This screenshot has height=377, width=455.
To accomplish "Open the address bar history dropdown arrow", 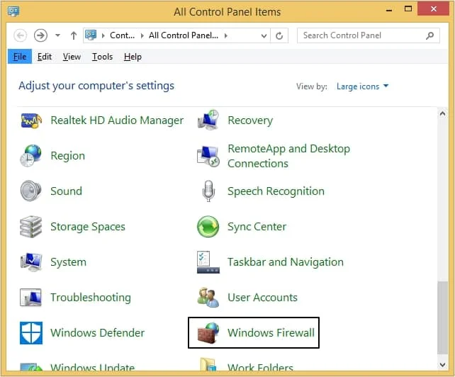I will [x=264, y=35].
